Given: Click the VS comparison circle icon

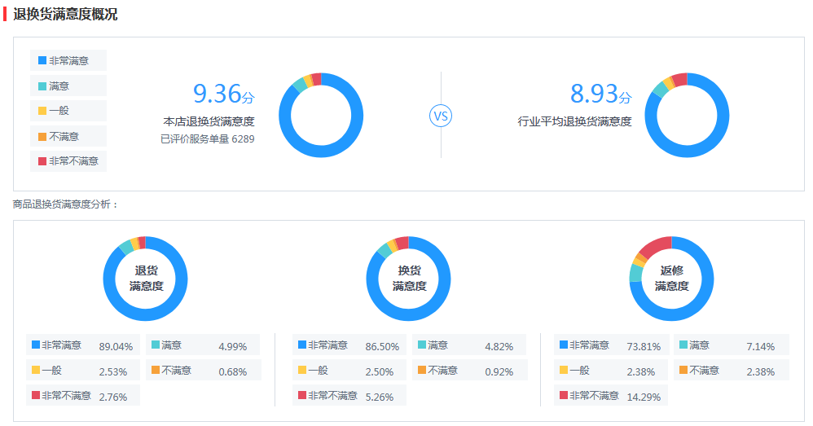Looking at the screenshot, I should [441, 116].
